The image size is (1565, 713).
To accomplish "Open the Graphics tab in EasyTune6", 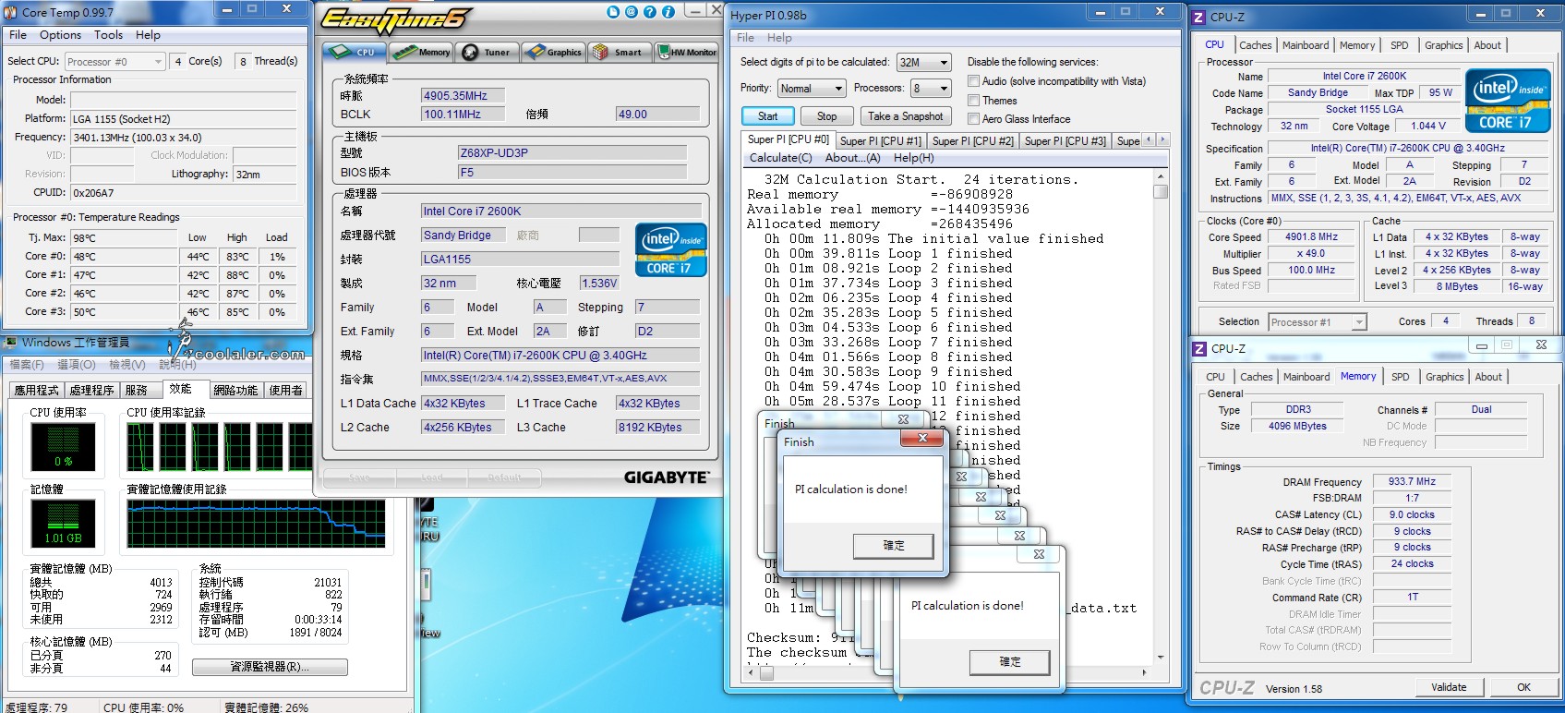I will 554,52.
